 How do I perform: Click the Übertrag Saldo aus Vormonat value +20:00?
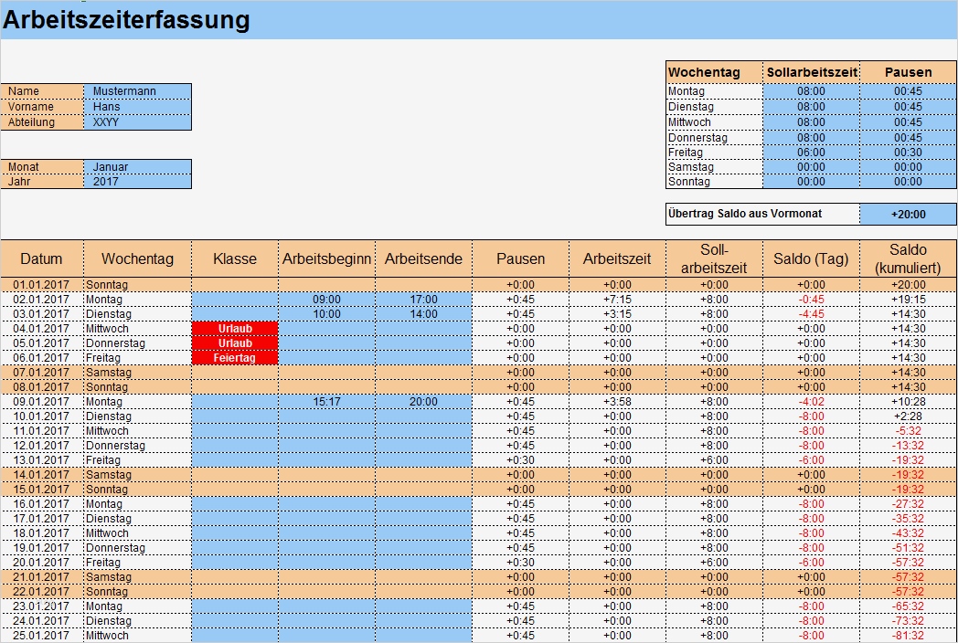908,212
